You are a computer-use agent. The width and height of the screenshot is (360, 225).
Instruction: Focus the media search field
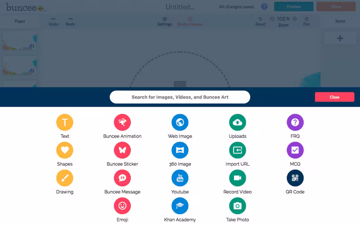(x=180, y=97)
